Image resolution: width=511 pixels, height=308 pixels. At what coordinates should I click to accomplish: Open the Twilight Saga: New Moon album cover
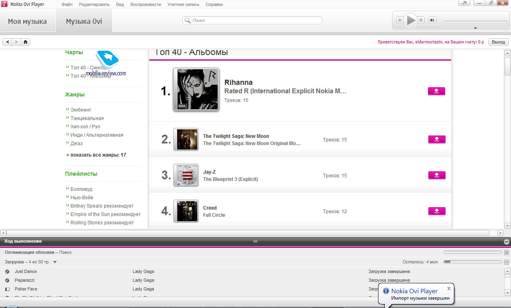(x=186, y=139)
